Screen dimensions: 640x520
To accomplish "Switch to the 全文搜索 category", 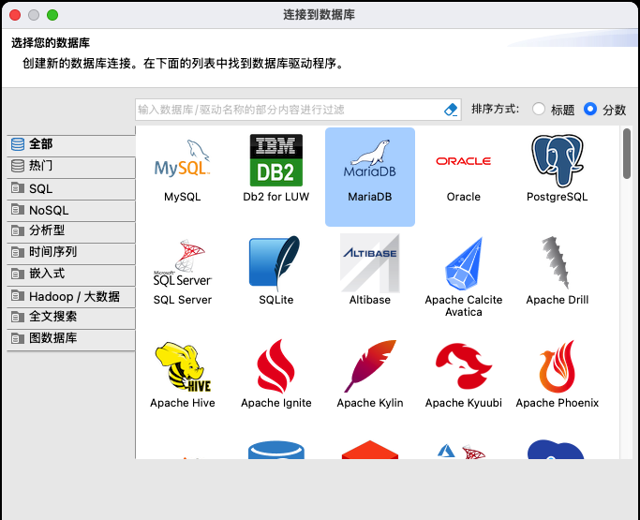I will click(x=71, y=317).
